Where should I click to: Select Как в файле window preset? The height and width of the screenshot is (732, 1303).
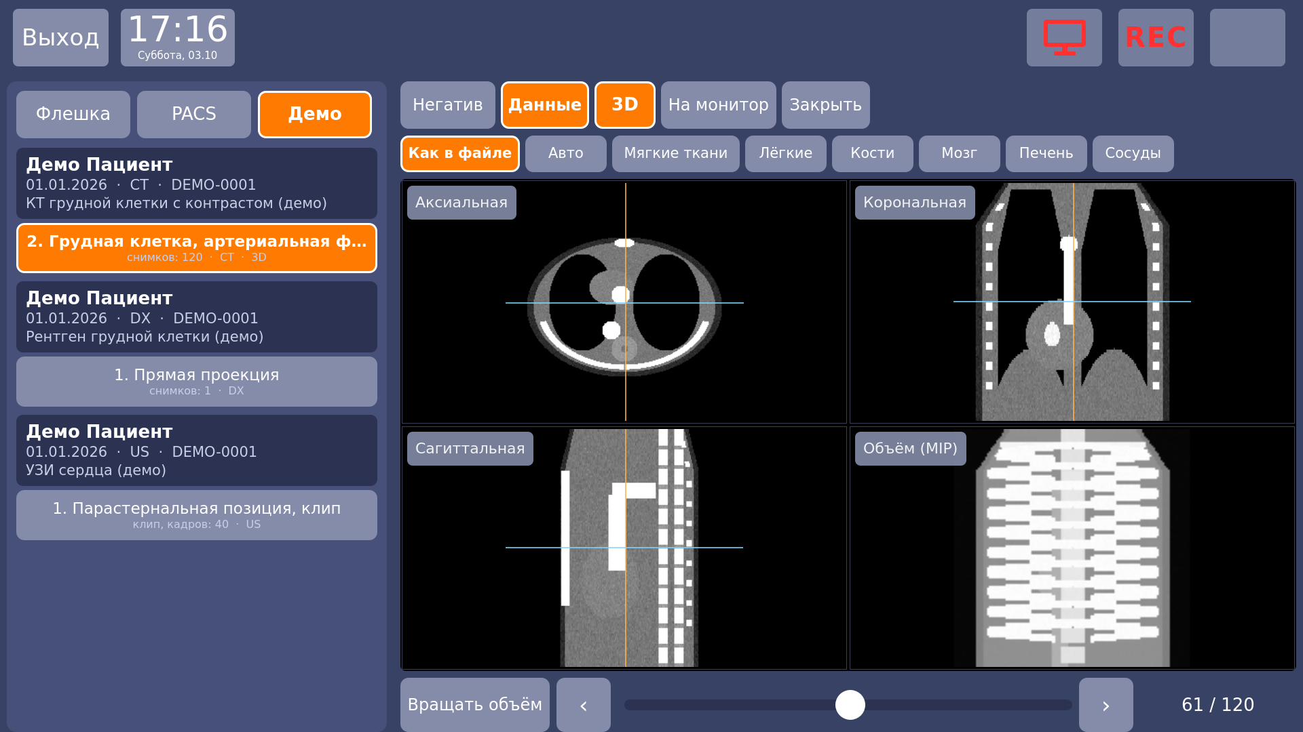[460, 154]
